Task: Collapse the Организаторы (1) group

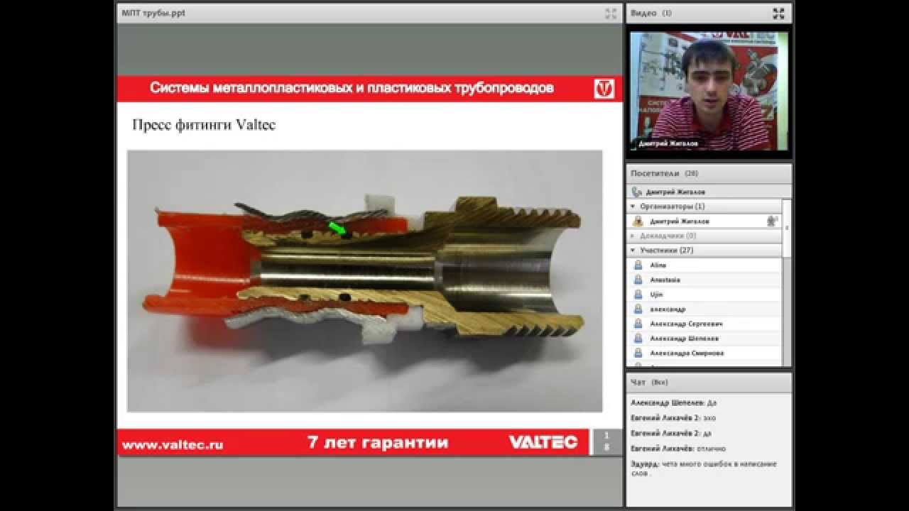Action: pos(633,207)
